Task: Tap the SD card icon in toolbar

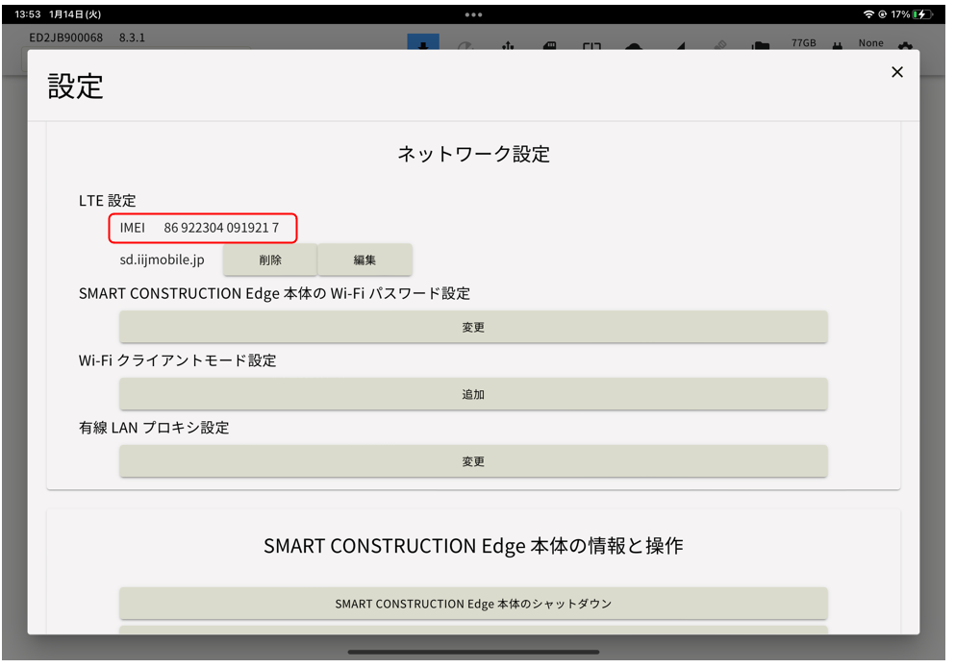Action: point(551,45)
